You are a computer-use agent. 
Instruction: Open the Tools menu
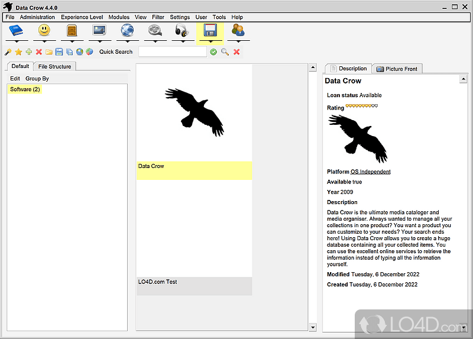[219, 17]
